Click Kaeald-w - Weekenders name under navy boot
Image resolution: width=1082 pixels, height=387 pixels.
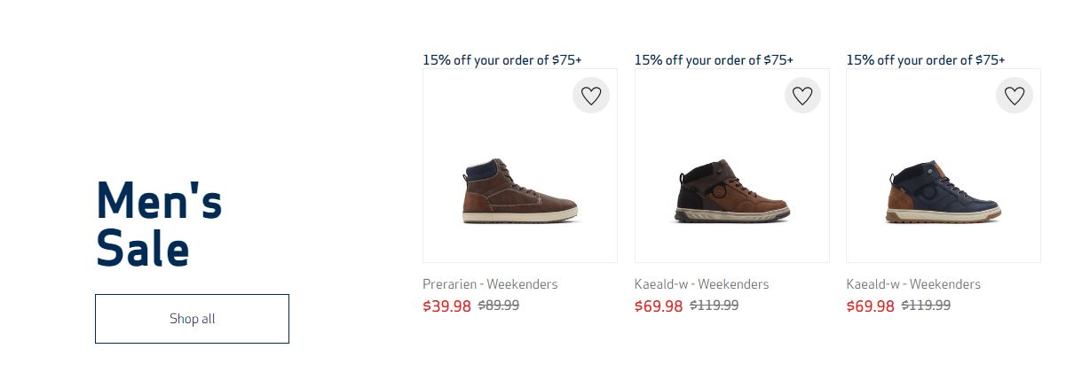click(913, 284)
